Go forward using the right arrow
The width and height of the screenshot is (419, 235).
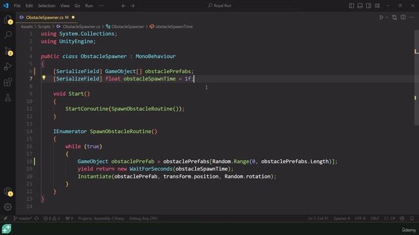coord(132,6)
